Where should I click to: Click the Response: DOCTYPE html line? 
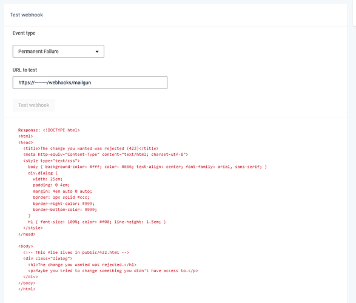[49, 130]
